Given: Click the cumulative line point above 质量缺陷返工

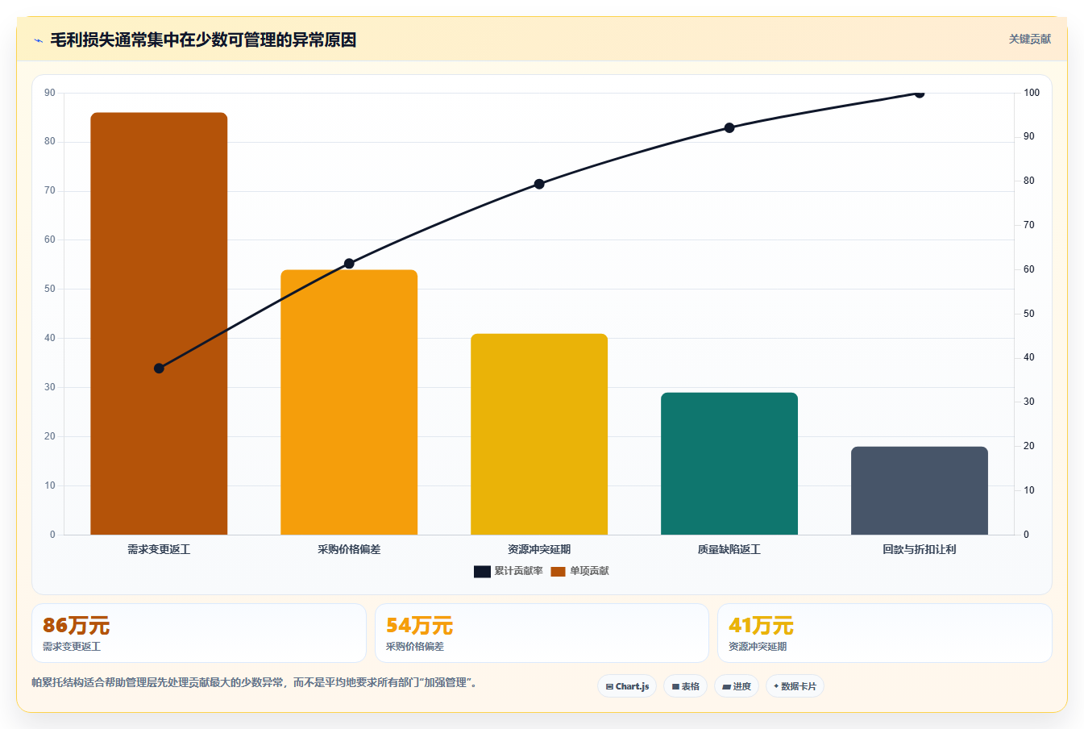Looking at the screenshot, I should pyautogui.click(x=729, y=127).
